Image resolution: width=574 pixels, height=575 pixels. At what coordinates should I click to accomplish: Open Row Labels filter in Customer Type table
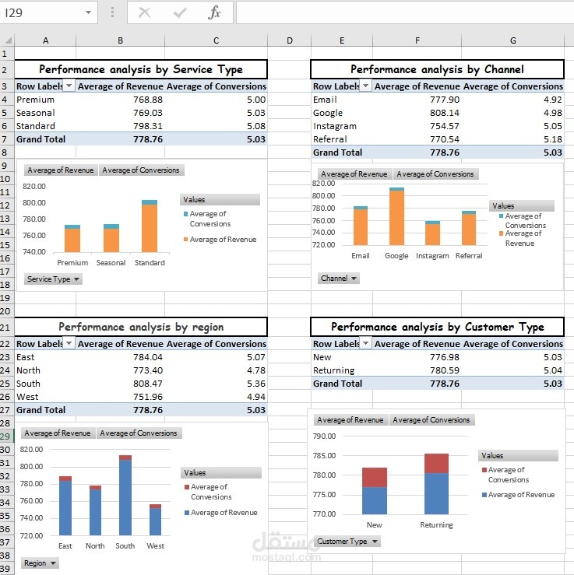(365, 344)
